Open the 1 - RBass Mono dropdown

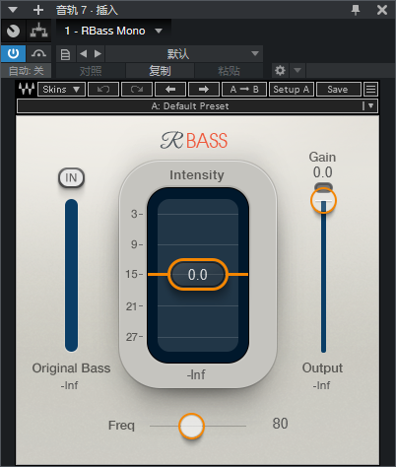(x=113, y=31)
